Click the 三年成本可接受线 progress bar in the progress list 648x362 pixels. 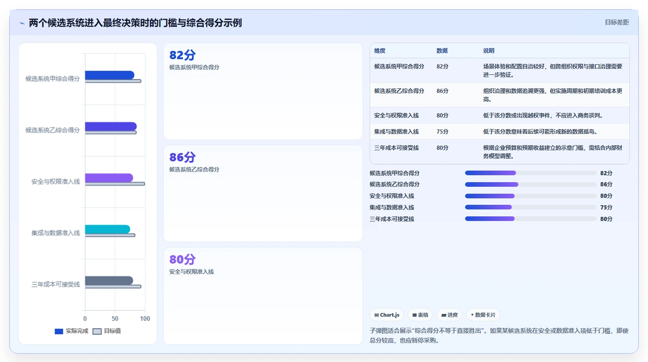[x=531, y=219]
